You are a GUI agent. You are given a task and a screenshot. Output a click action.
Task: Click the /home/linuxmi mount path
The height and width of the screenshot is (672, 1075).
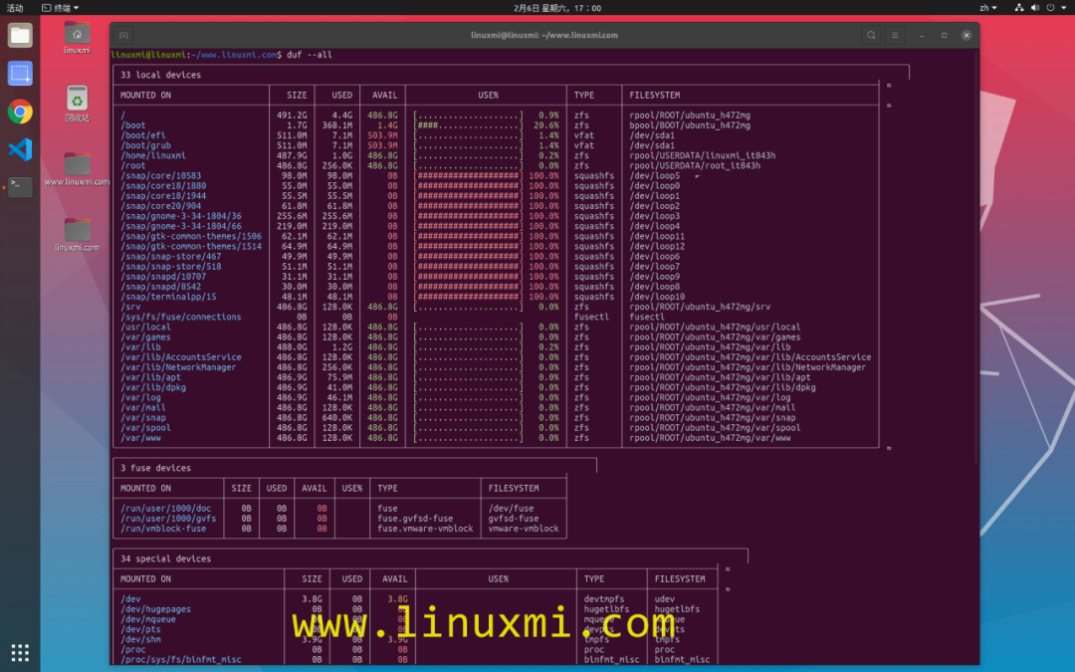pos(153,155)
